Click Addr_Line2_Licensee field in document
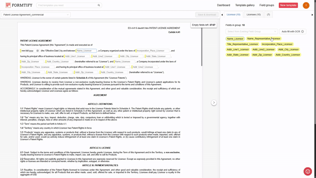This screenshot has height=178, width=316. point(145,67)
